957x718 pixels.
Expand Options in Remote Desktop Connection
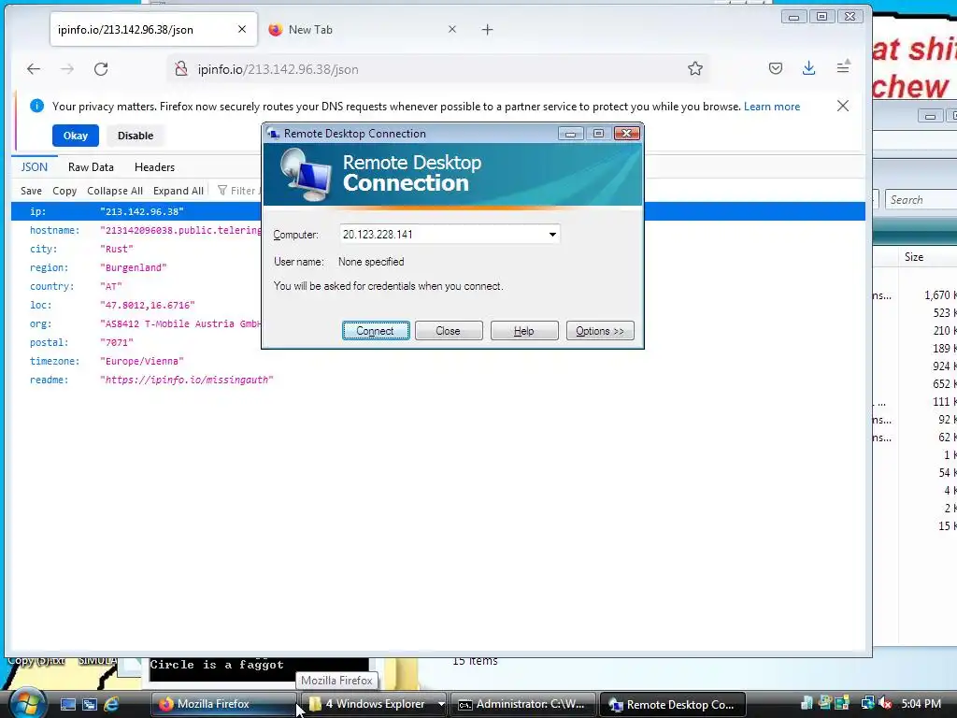click(599, 331)
